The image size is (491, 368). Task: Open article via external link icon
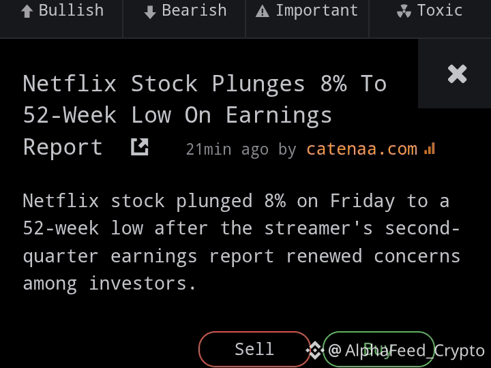pos(140,147)
